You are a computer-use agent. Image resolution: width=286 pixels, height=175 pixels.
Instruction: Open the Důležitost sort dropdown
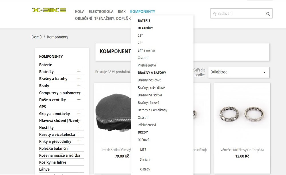[239, 72]
